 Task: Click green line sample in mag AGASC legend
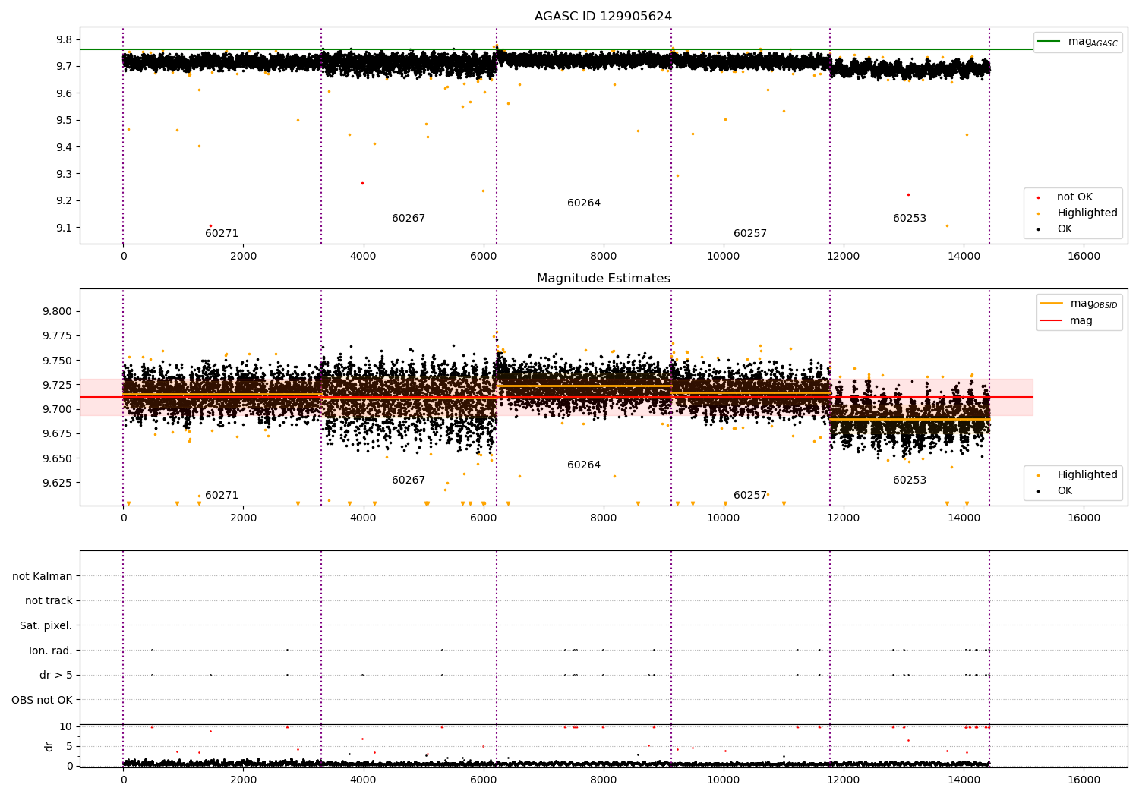click(1049, 42)
